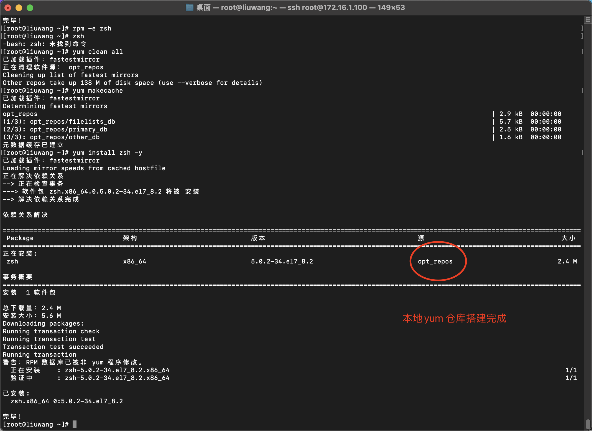Click the yellow minimize window button
592x431 pixels.
[19, 8]
